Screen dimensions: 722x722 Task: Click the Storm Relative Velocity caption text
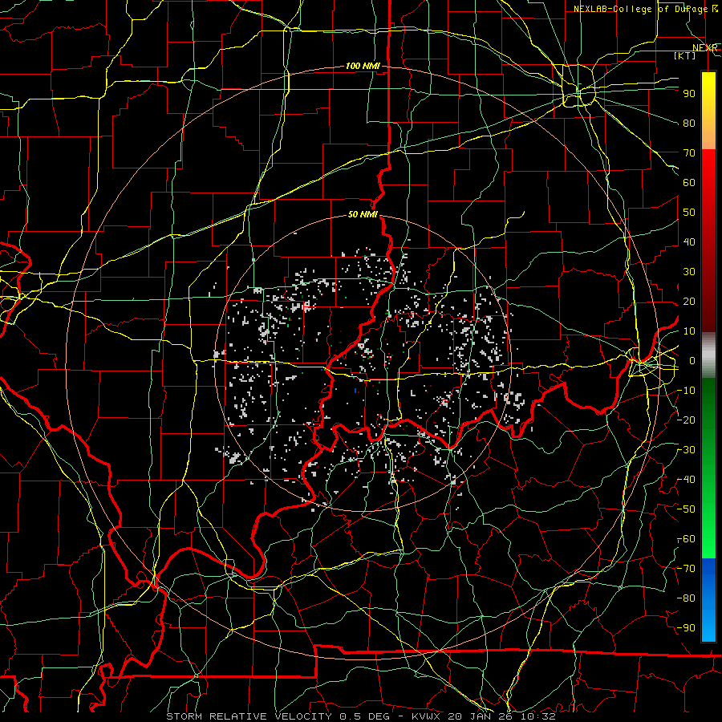click(361, 716)
